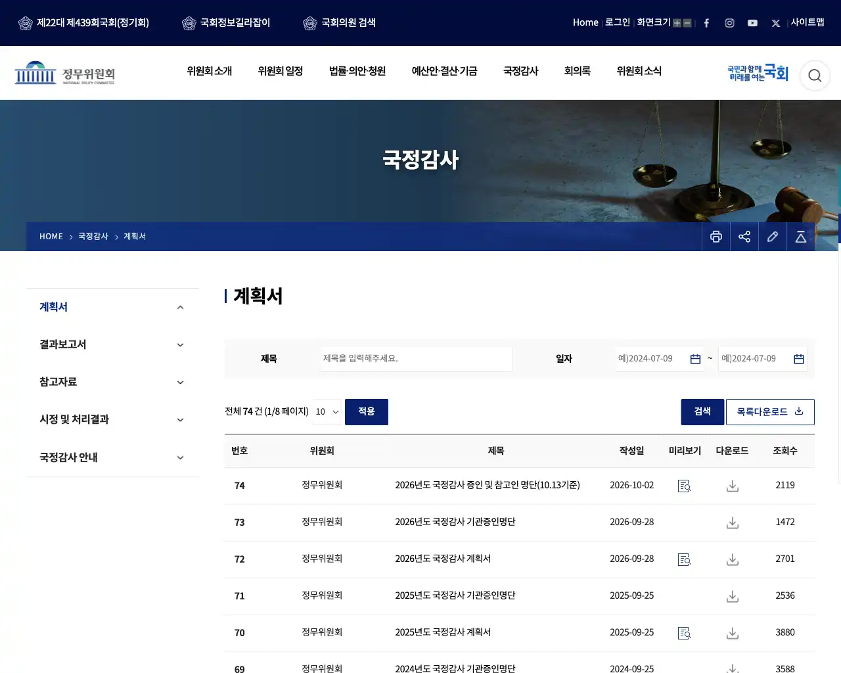Open the Instagram icon link
The width and height of the screenshot is (841, 673).
pos(729,23)
